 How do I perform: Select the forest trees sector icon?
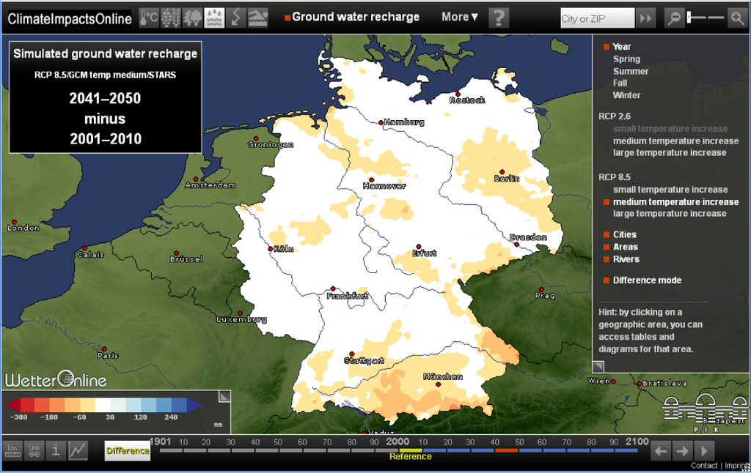tap(193, 18)
